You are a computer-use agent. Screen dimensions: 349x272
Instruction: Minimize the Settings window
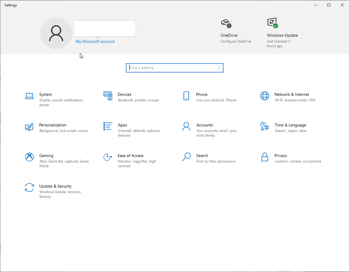pyautogui.click(x=315, y=5)
